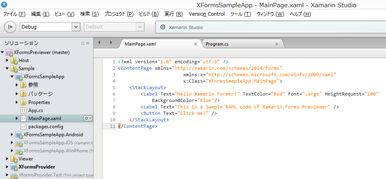
Task: Close the Program.cs tab
Action: point(277,44)
